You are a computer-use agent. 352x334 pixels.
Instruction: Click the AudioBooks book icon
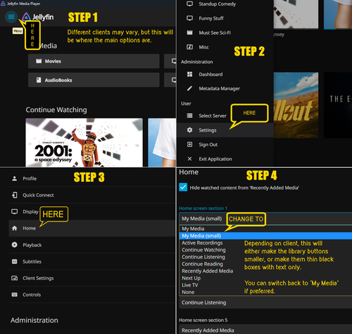pos(39,80)
